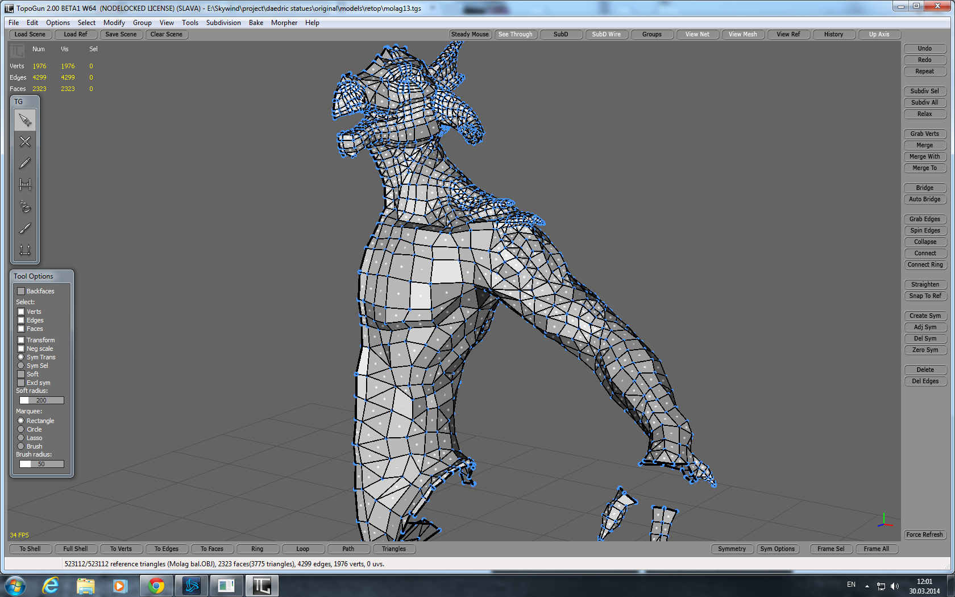955x597 pixels.
Task: Select the Cut knife tool
Action: (25, 228)
